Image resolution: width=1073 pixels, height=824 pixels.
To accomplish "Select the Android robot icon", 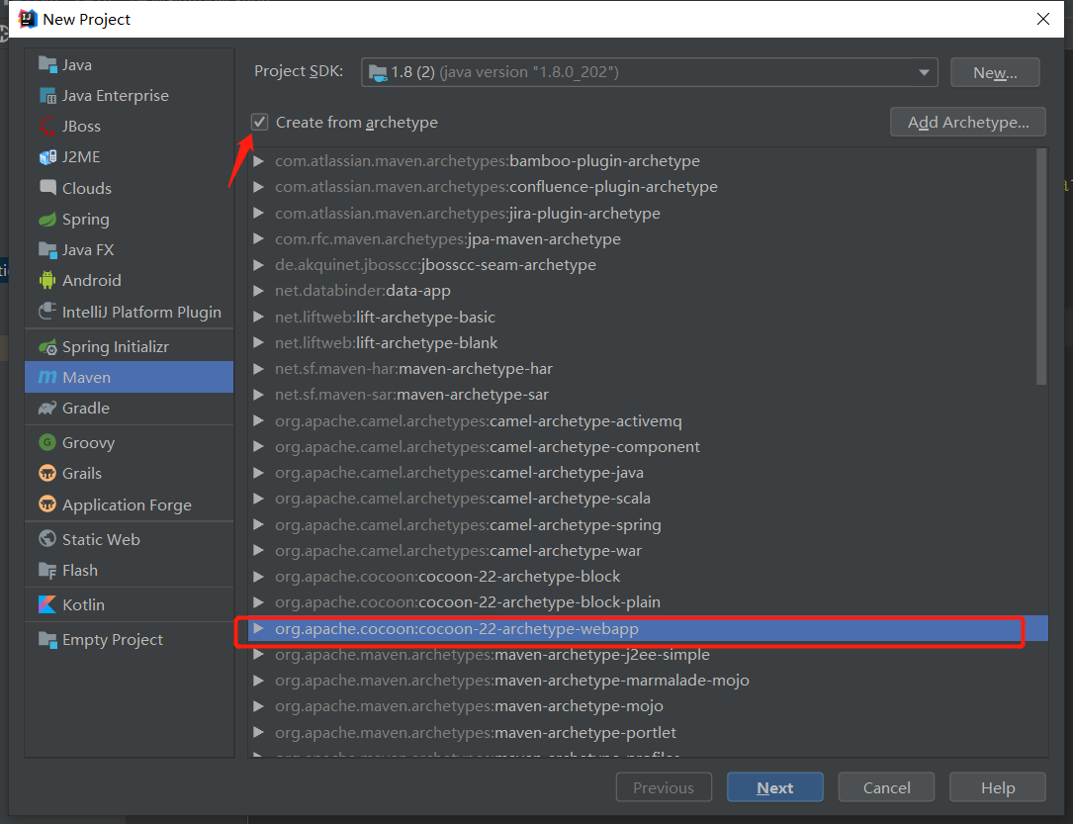I will [x=47, y=281].
